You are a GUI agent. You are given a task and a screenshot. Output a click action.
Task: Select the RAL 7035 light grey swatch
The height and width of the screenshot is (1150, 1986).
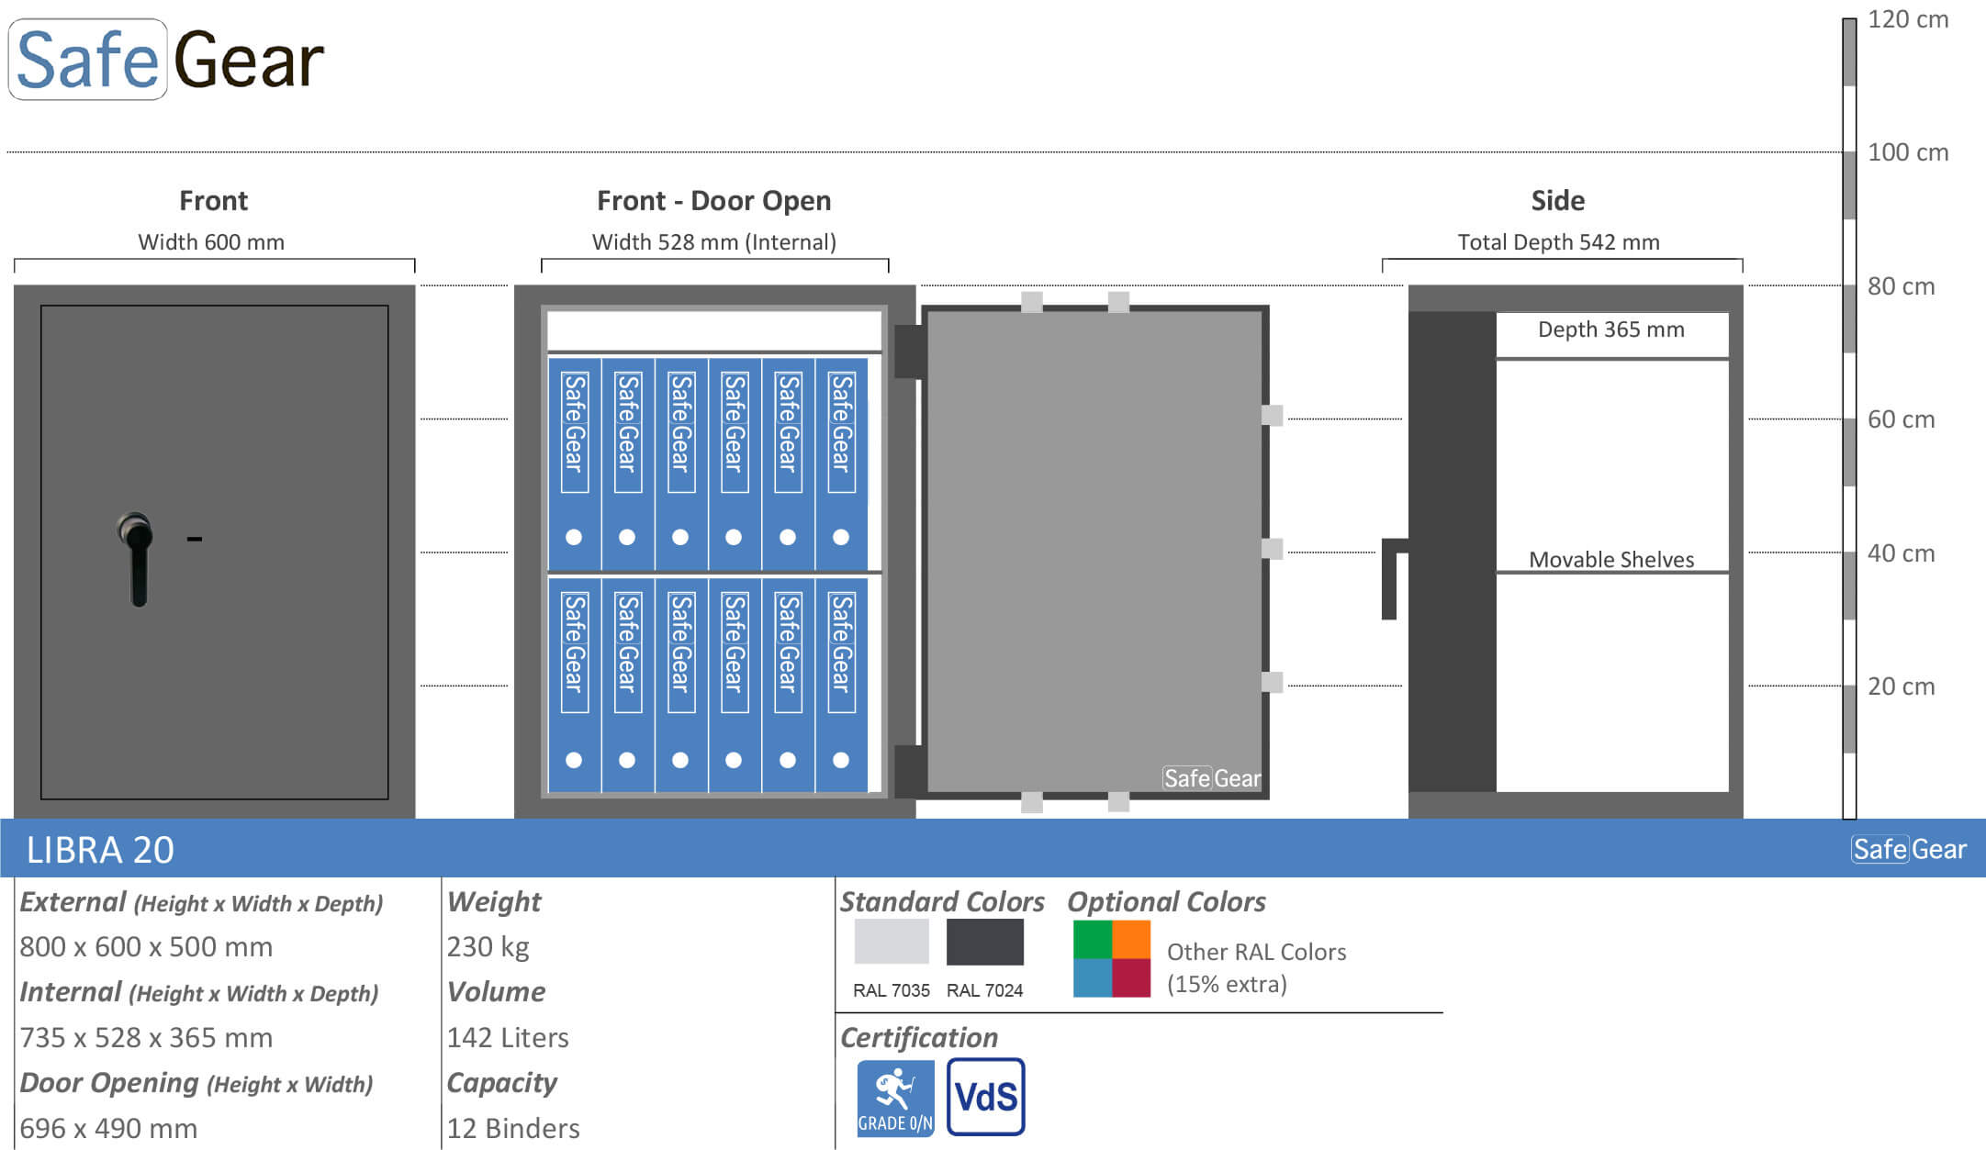click(x=892, y=942)
